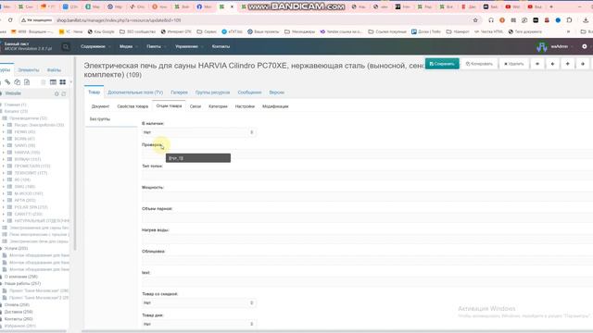Open browser downloads arrow icon
593x333 pixels.
tap(586, 20)
